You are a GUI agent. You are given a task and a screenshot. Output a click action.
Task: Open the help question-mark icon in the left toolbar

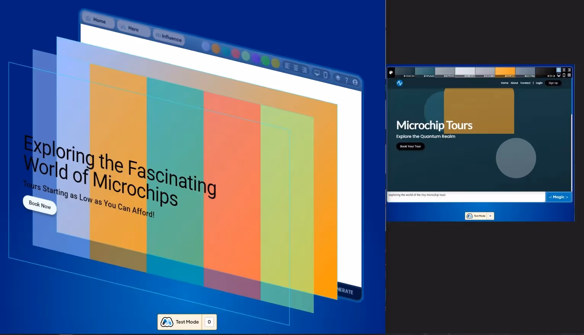(x=346, y=80)
